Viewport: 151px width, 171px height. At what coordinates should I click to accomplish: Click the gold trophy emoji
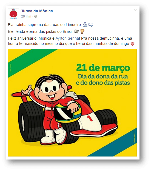82,31
